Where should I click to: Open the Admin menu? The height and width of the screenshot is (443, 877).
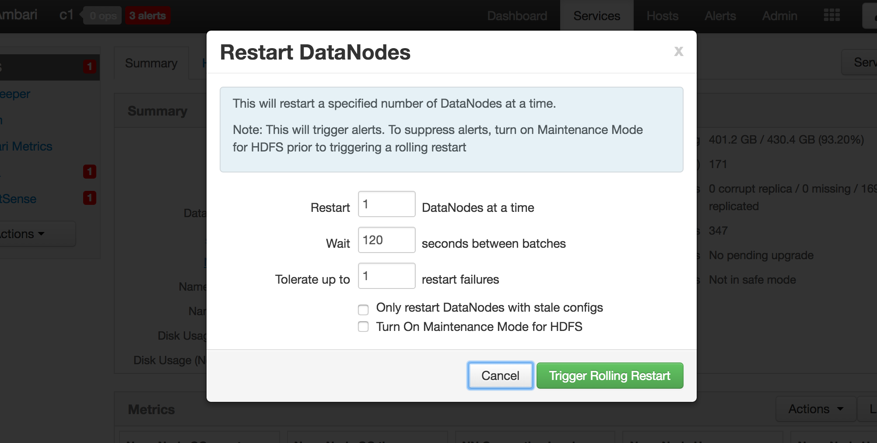[779, 16]
